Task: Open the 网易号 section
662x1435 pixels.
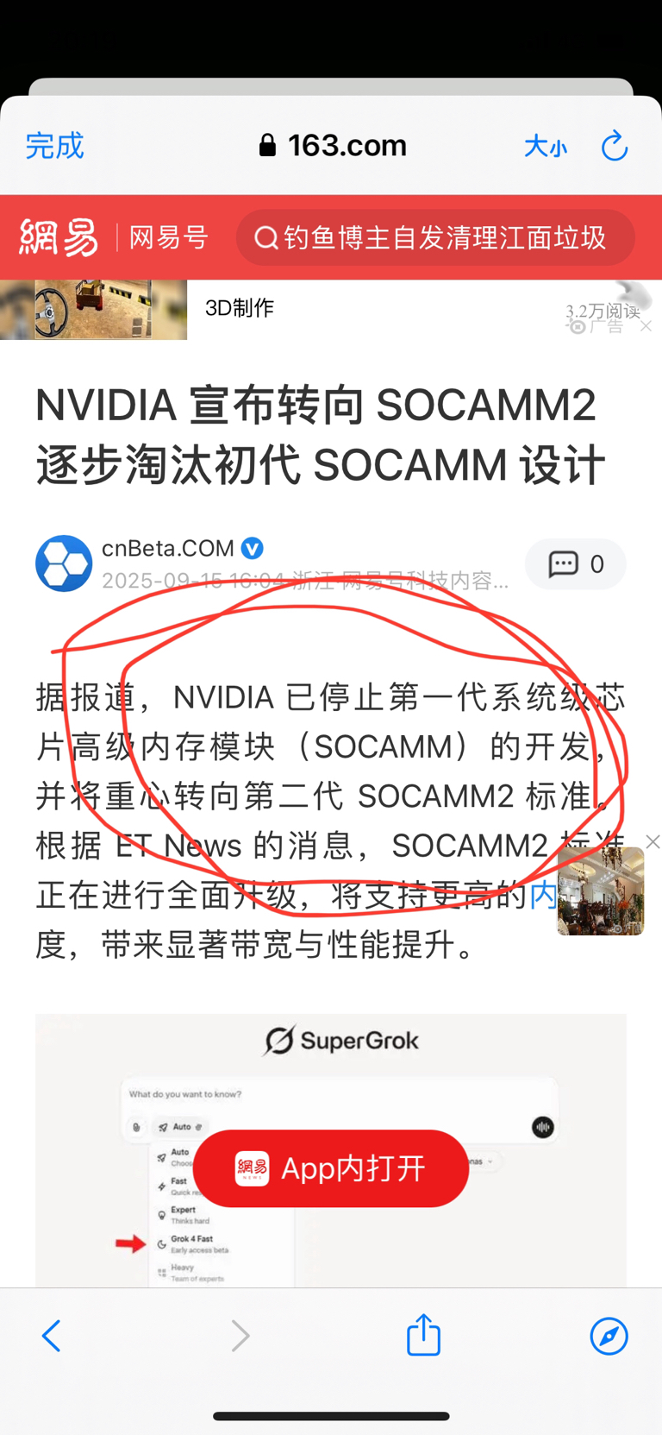Action: tap(169, 237)
